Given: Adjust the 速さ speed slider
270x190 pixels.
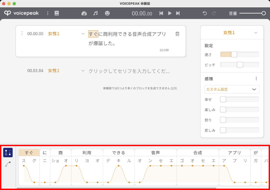Looking at the screenshot, I should (x=240, y=54).
